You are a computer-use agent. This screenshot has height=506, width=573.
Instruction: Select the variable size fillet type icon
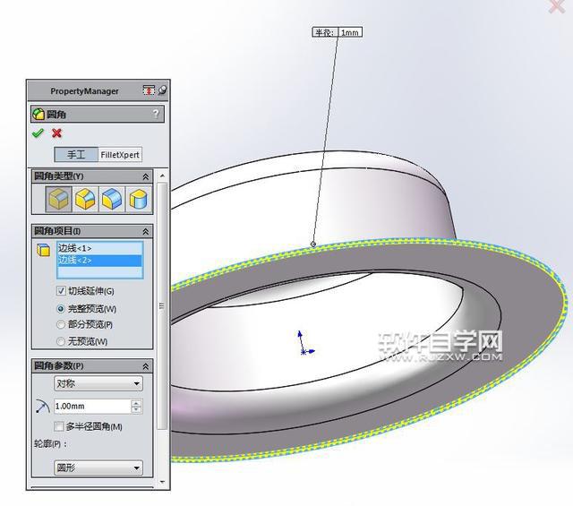(86, 199)
